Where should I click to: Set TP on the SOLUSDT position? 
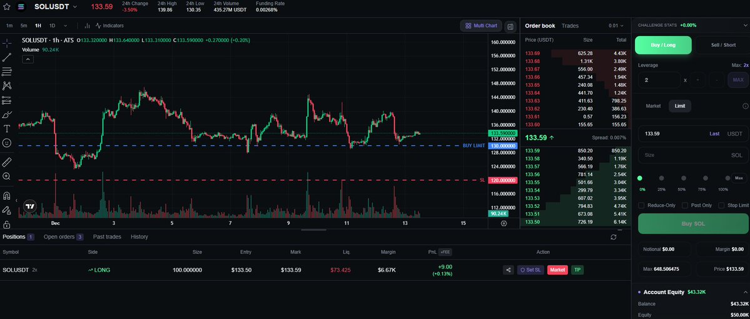577,270
